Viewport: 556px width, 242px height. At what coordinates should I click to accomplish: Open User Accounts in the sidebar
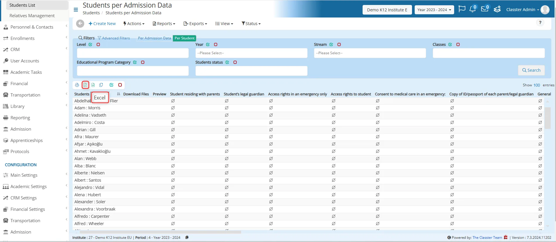[25, 61]
